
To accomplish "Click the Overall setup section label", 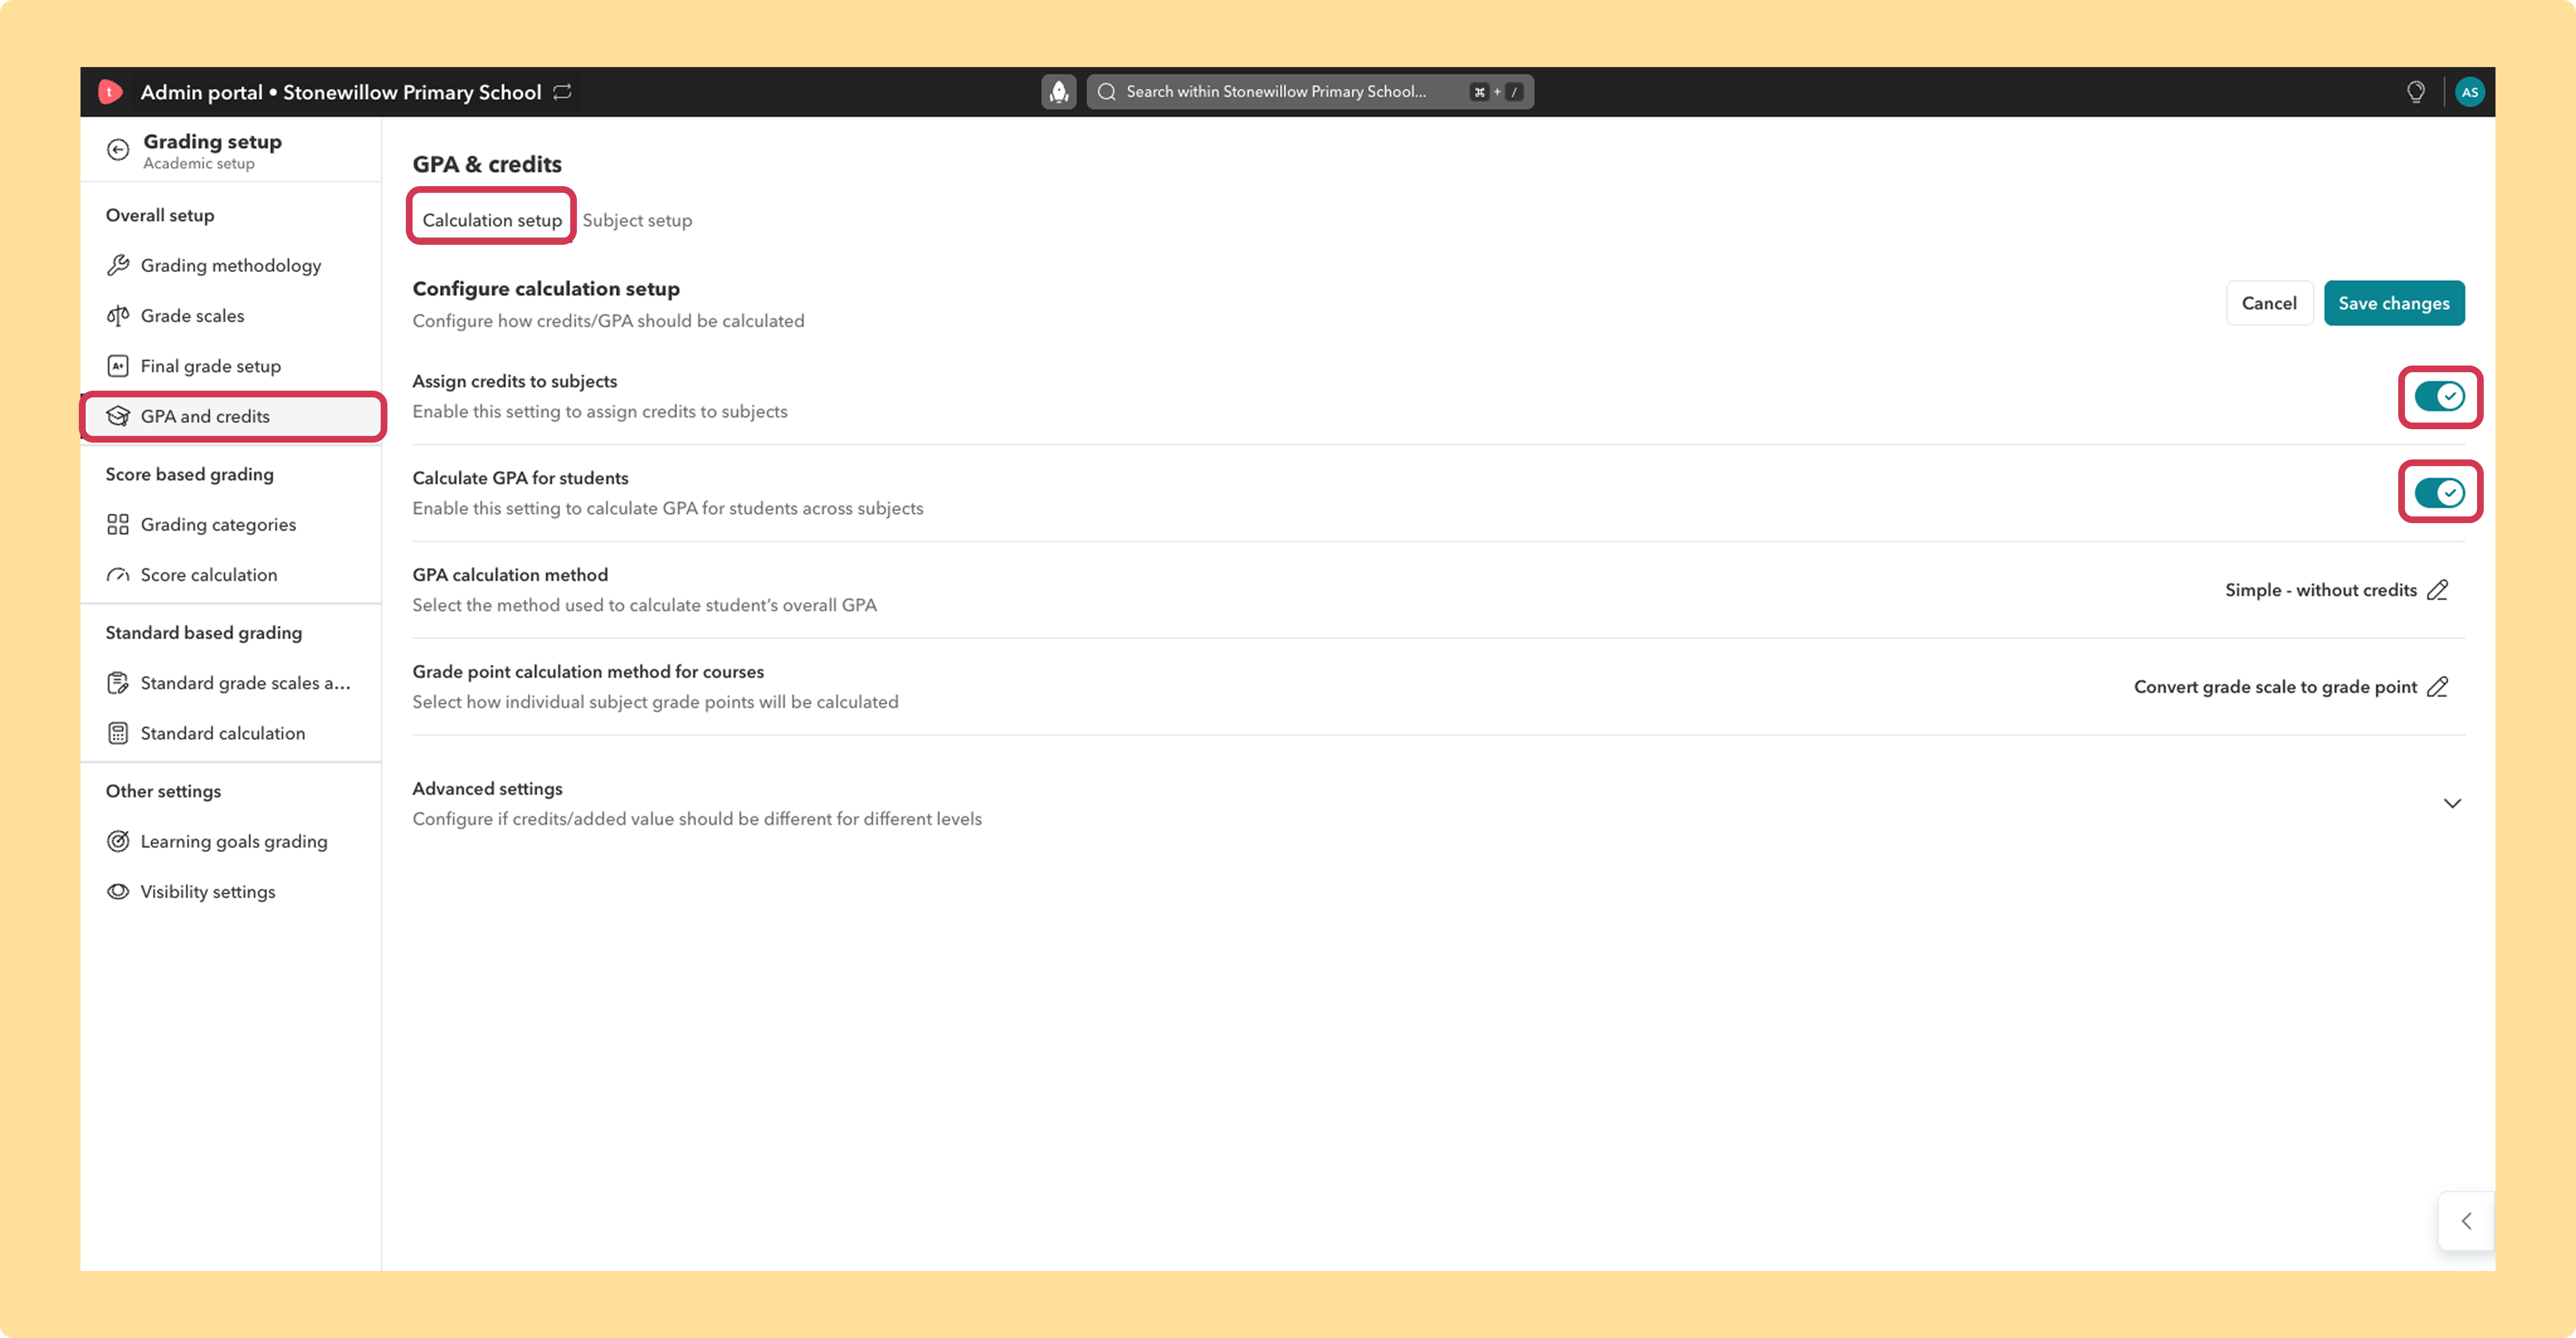I will pyautogui.click(x=160, y=215).
